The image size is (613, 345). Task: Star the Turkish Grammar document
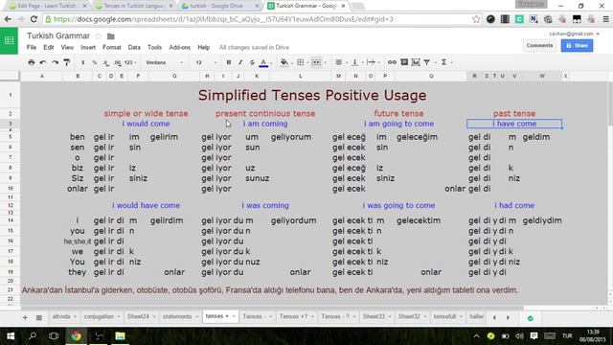(x=98, y=36)
